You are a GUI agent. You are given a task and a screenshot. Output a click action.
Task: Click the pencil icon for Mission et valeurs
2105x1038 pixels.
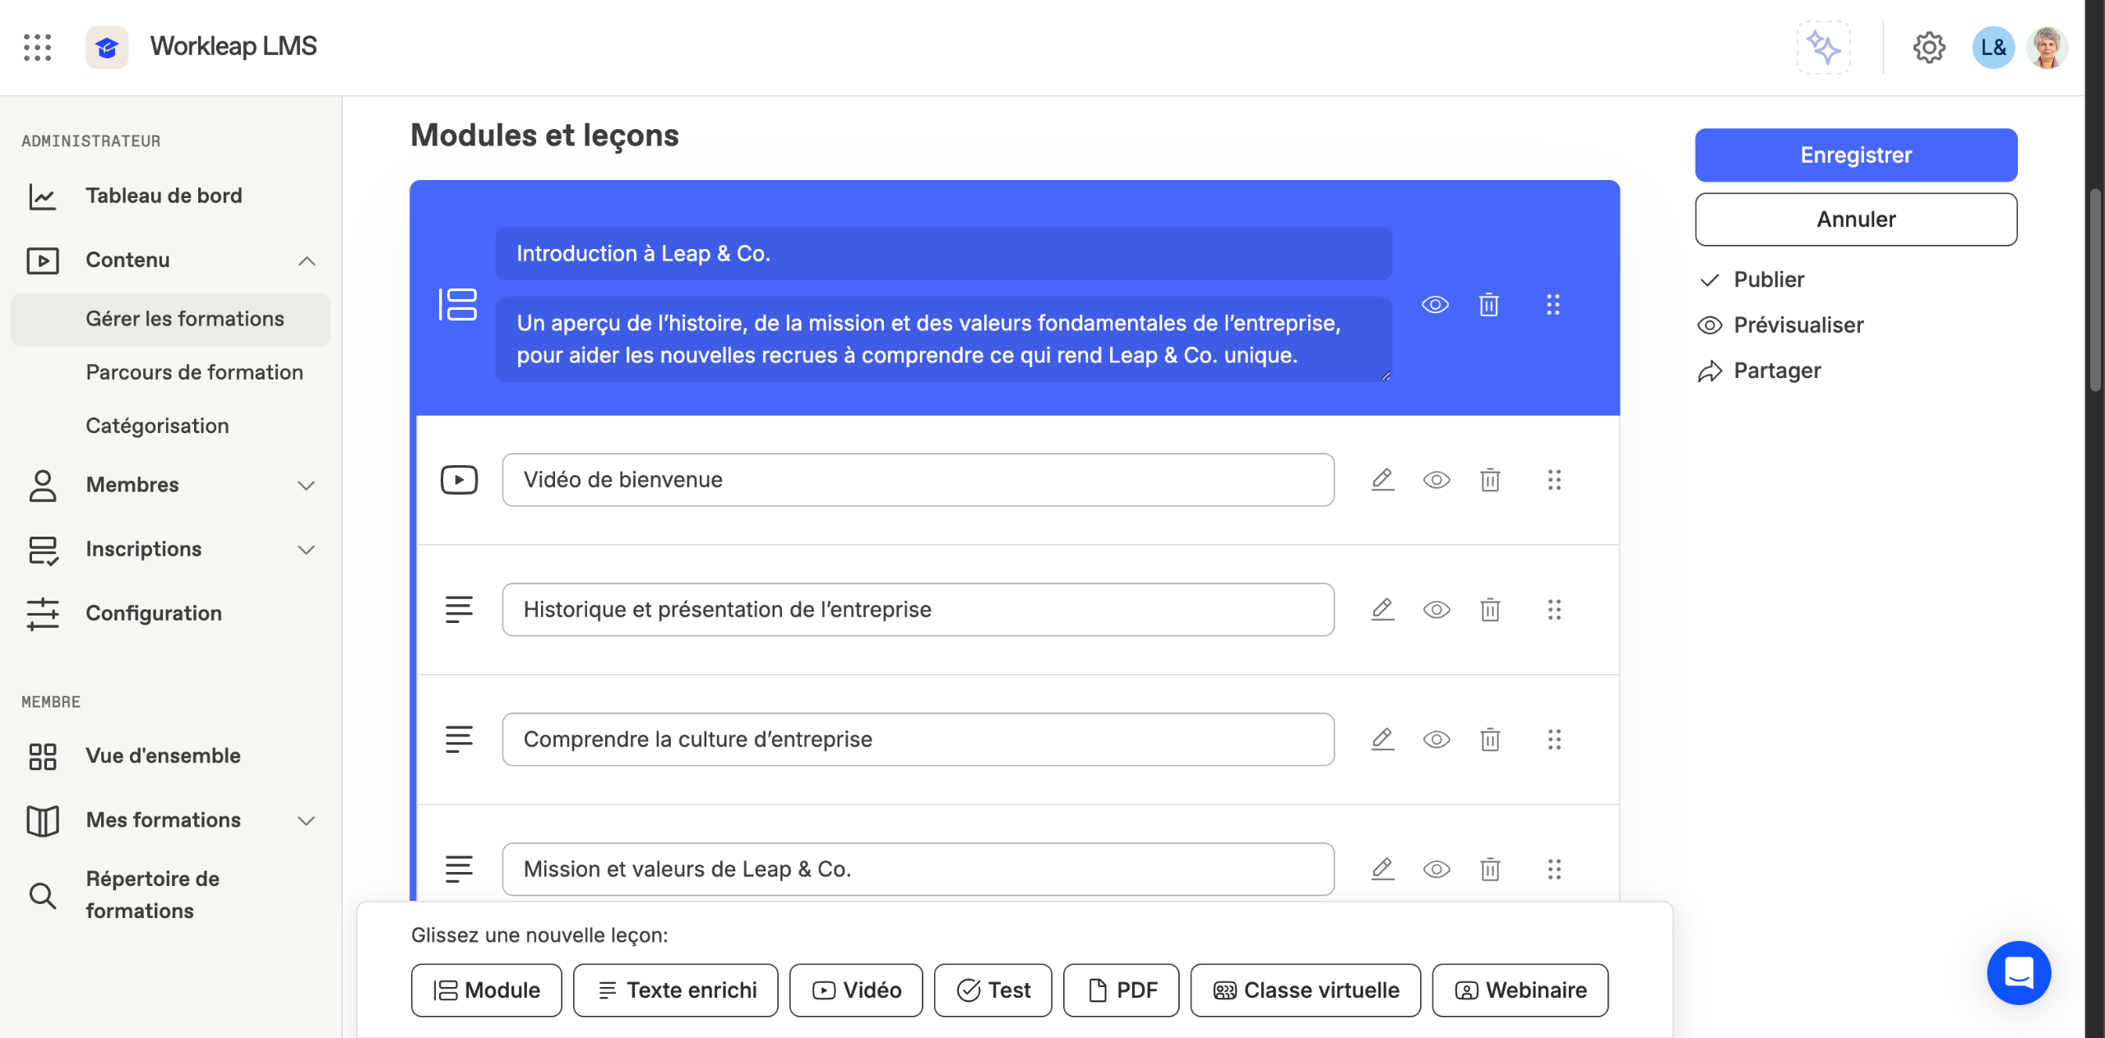point(1382,869)
